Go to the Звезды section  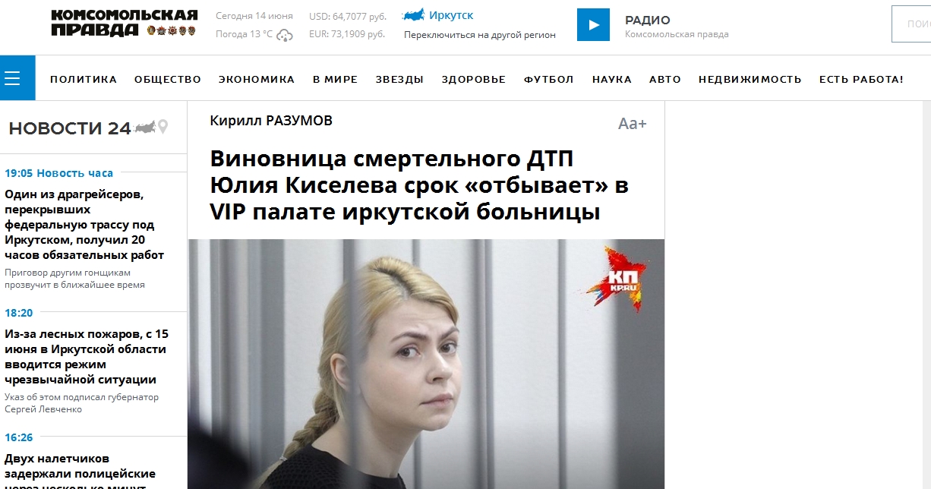399,79
